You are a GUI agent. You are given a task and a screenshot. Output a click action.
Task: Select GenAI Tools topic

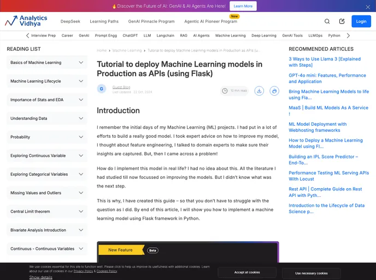(x=292, y=36)
